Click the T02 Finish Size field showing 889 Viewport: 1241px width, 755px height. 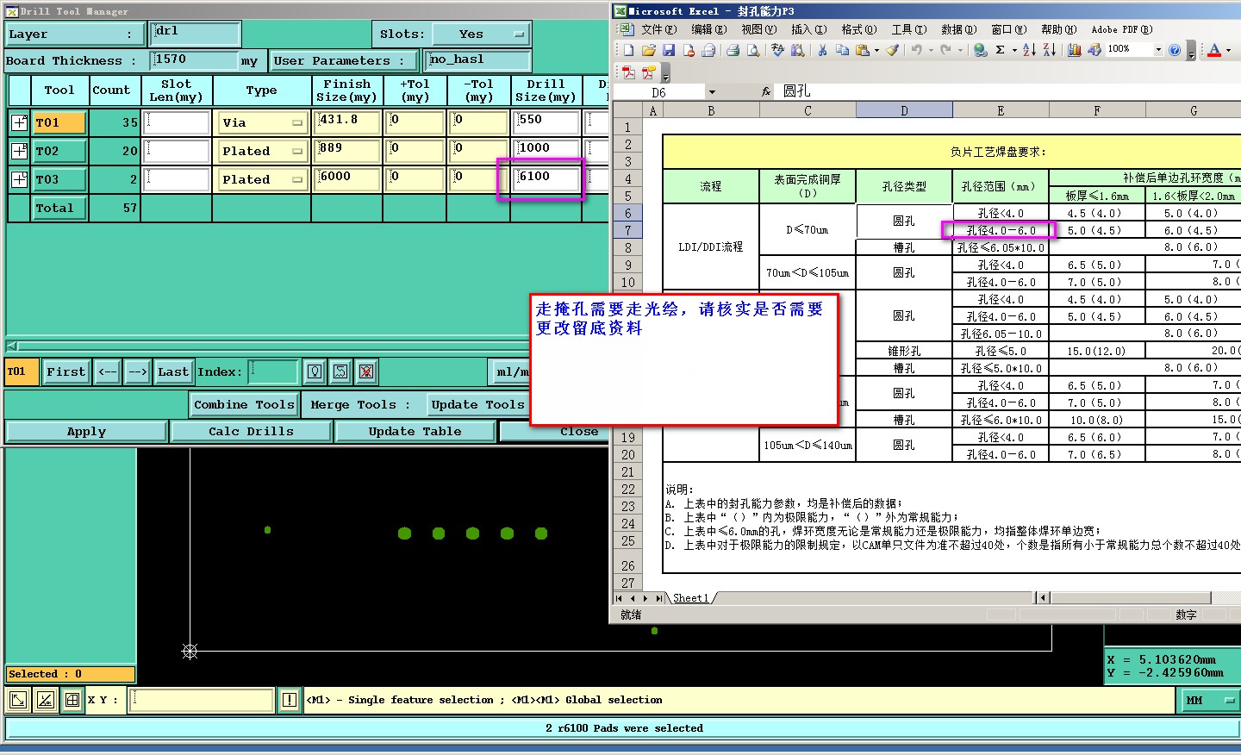[x=348, y=151]
